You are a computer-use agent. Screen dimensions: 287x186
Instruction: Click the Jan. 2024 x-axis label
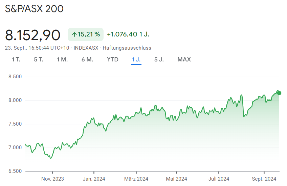click(x=94, y=179)
